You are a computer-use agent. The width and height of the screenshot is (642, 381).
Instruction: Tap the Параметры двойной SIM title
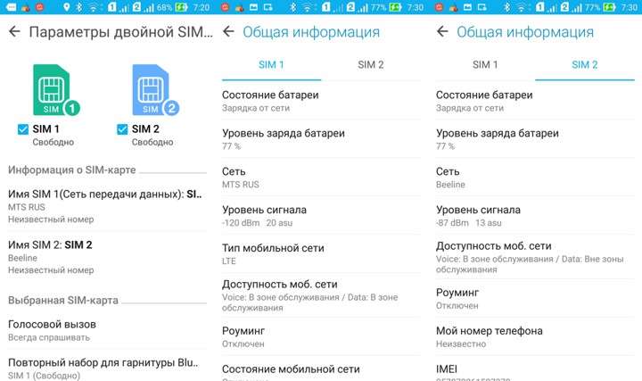pyautogui.click(x=120, y=32)
